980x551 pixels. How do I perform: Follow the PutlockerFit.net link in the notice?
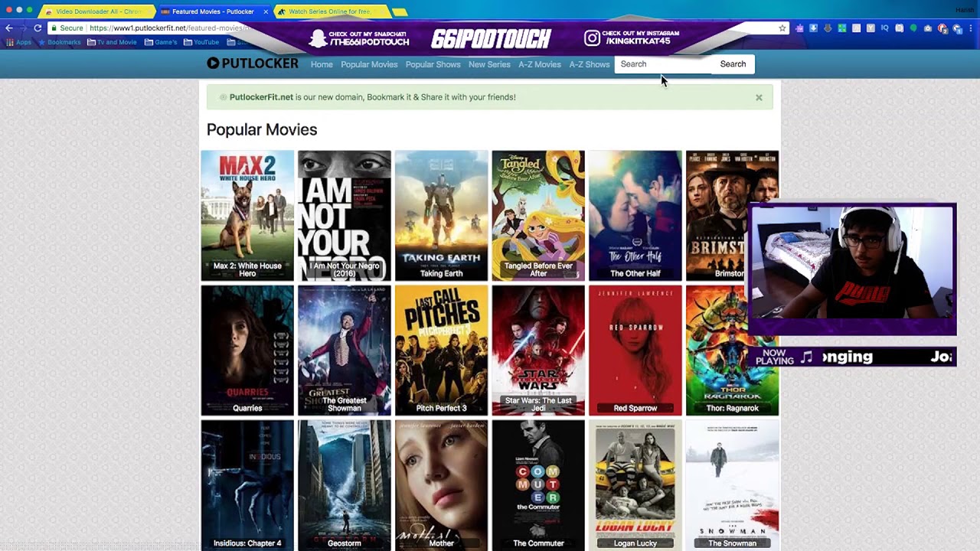(x=261, y=97)
